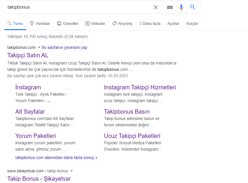Click the Haritalar map pin icon
248x183 pixels.
coord(32,23)
